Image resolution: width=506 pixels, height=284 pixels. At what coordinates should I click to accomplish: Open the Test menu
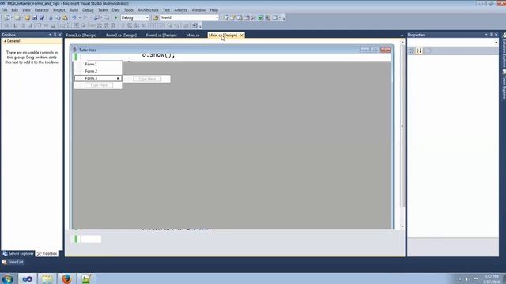click(166, 10)
